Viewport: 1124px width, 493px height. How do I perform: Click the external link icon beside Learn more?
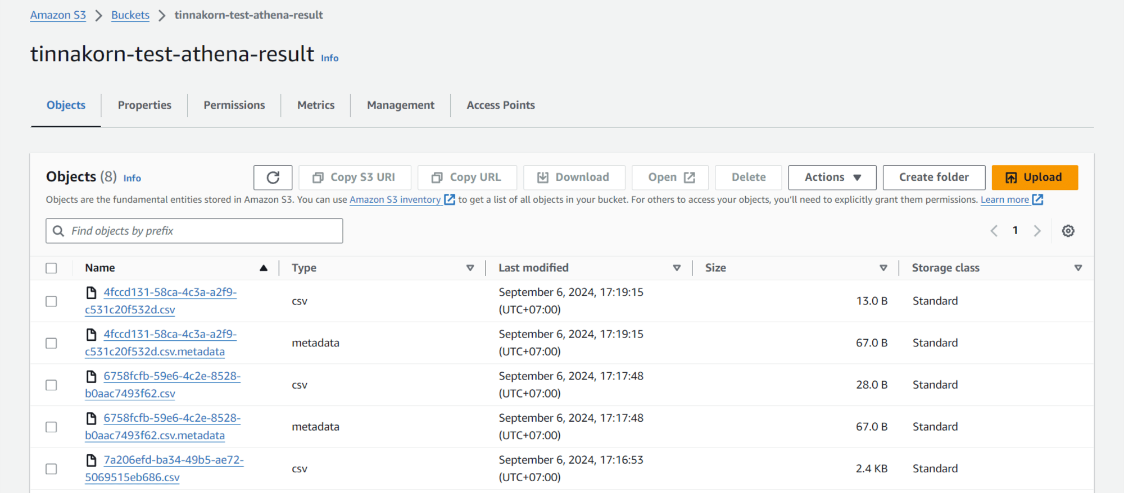[1037, 199]
